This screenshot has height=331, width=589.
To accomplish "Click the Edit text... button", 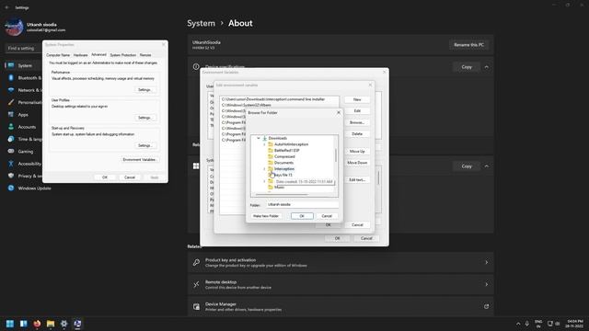I will pyautogui.click(x=357, y=180).
